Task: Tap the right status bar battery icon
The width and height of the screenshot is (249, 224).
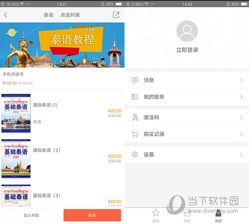Action: [x=245, y=4]
